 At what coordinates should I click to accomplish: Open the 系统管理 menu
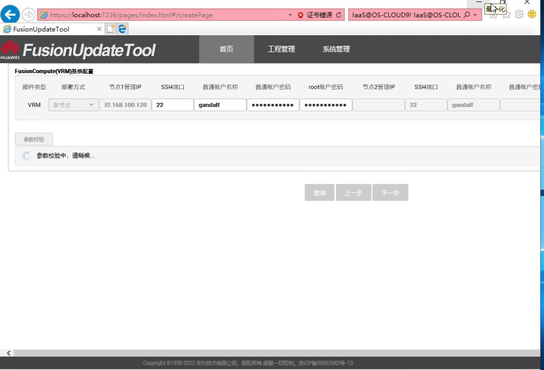pos(336,49)
